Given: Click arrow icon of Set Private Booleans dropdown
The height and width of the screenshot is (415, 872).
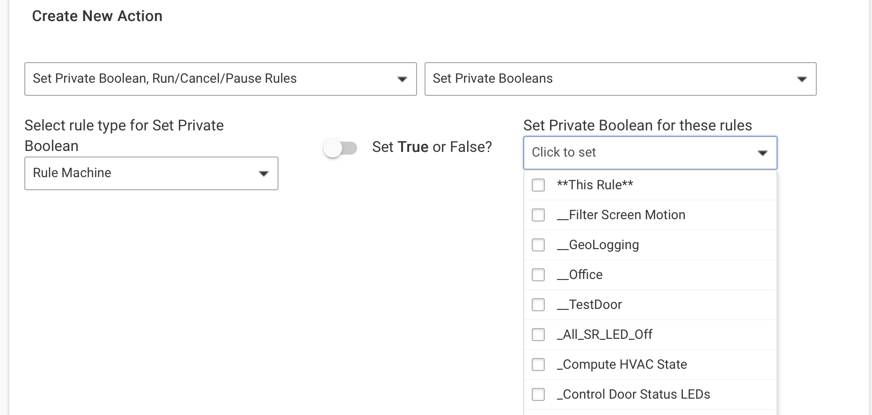Looking at the screenshot, I should click(x=802, y=79).
